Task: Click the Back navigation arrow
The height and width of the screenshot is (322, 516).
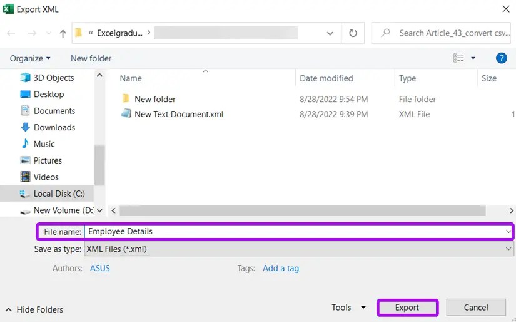Action: point(11,33)
